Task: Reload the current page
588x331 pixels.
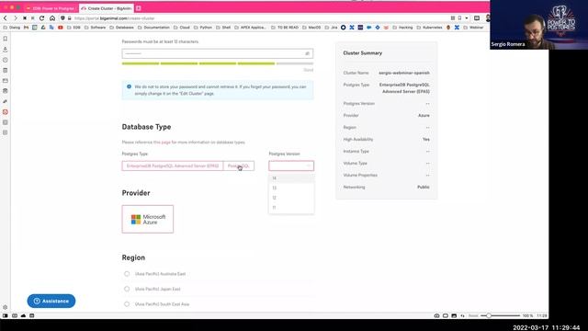Action: coord(41,18)
